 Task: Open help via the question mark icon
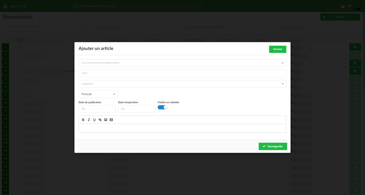click(350, 7)
